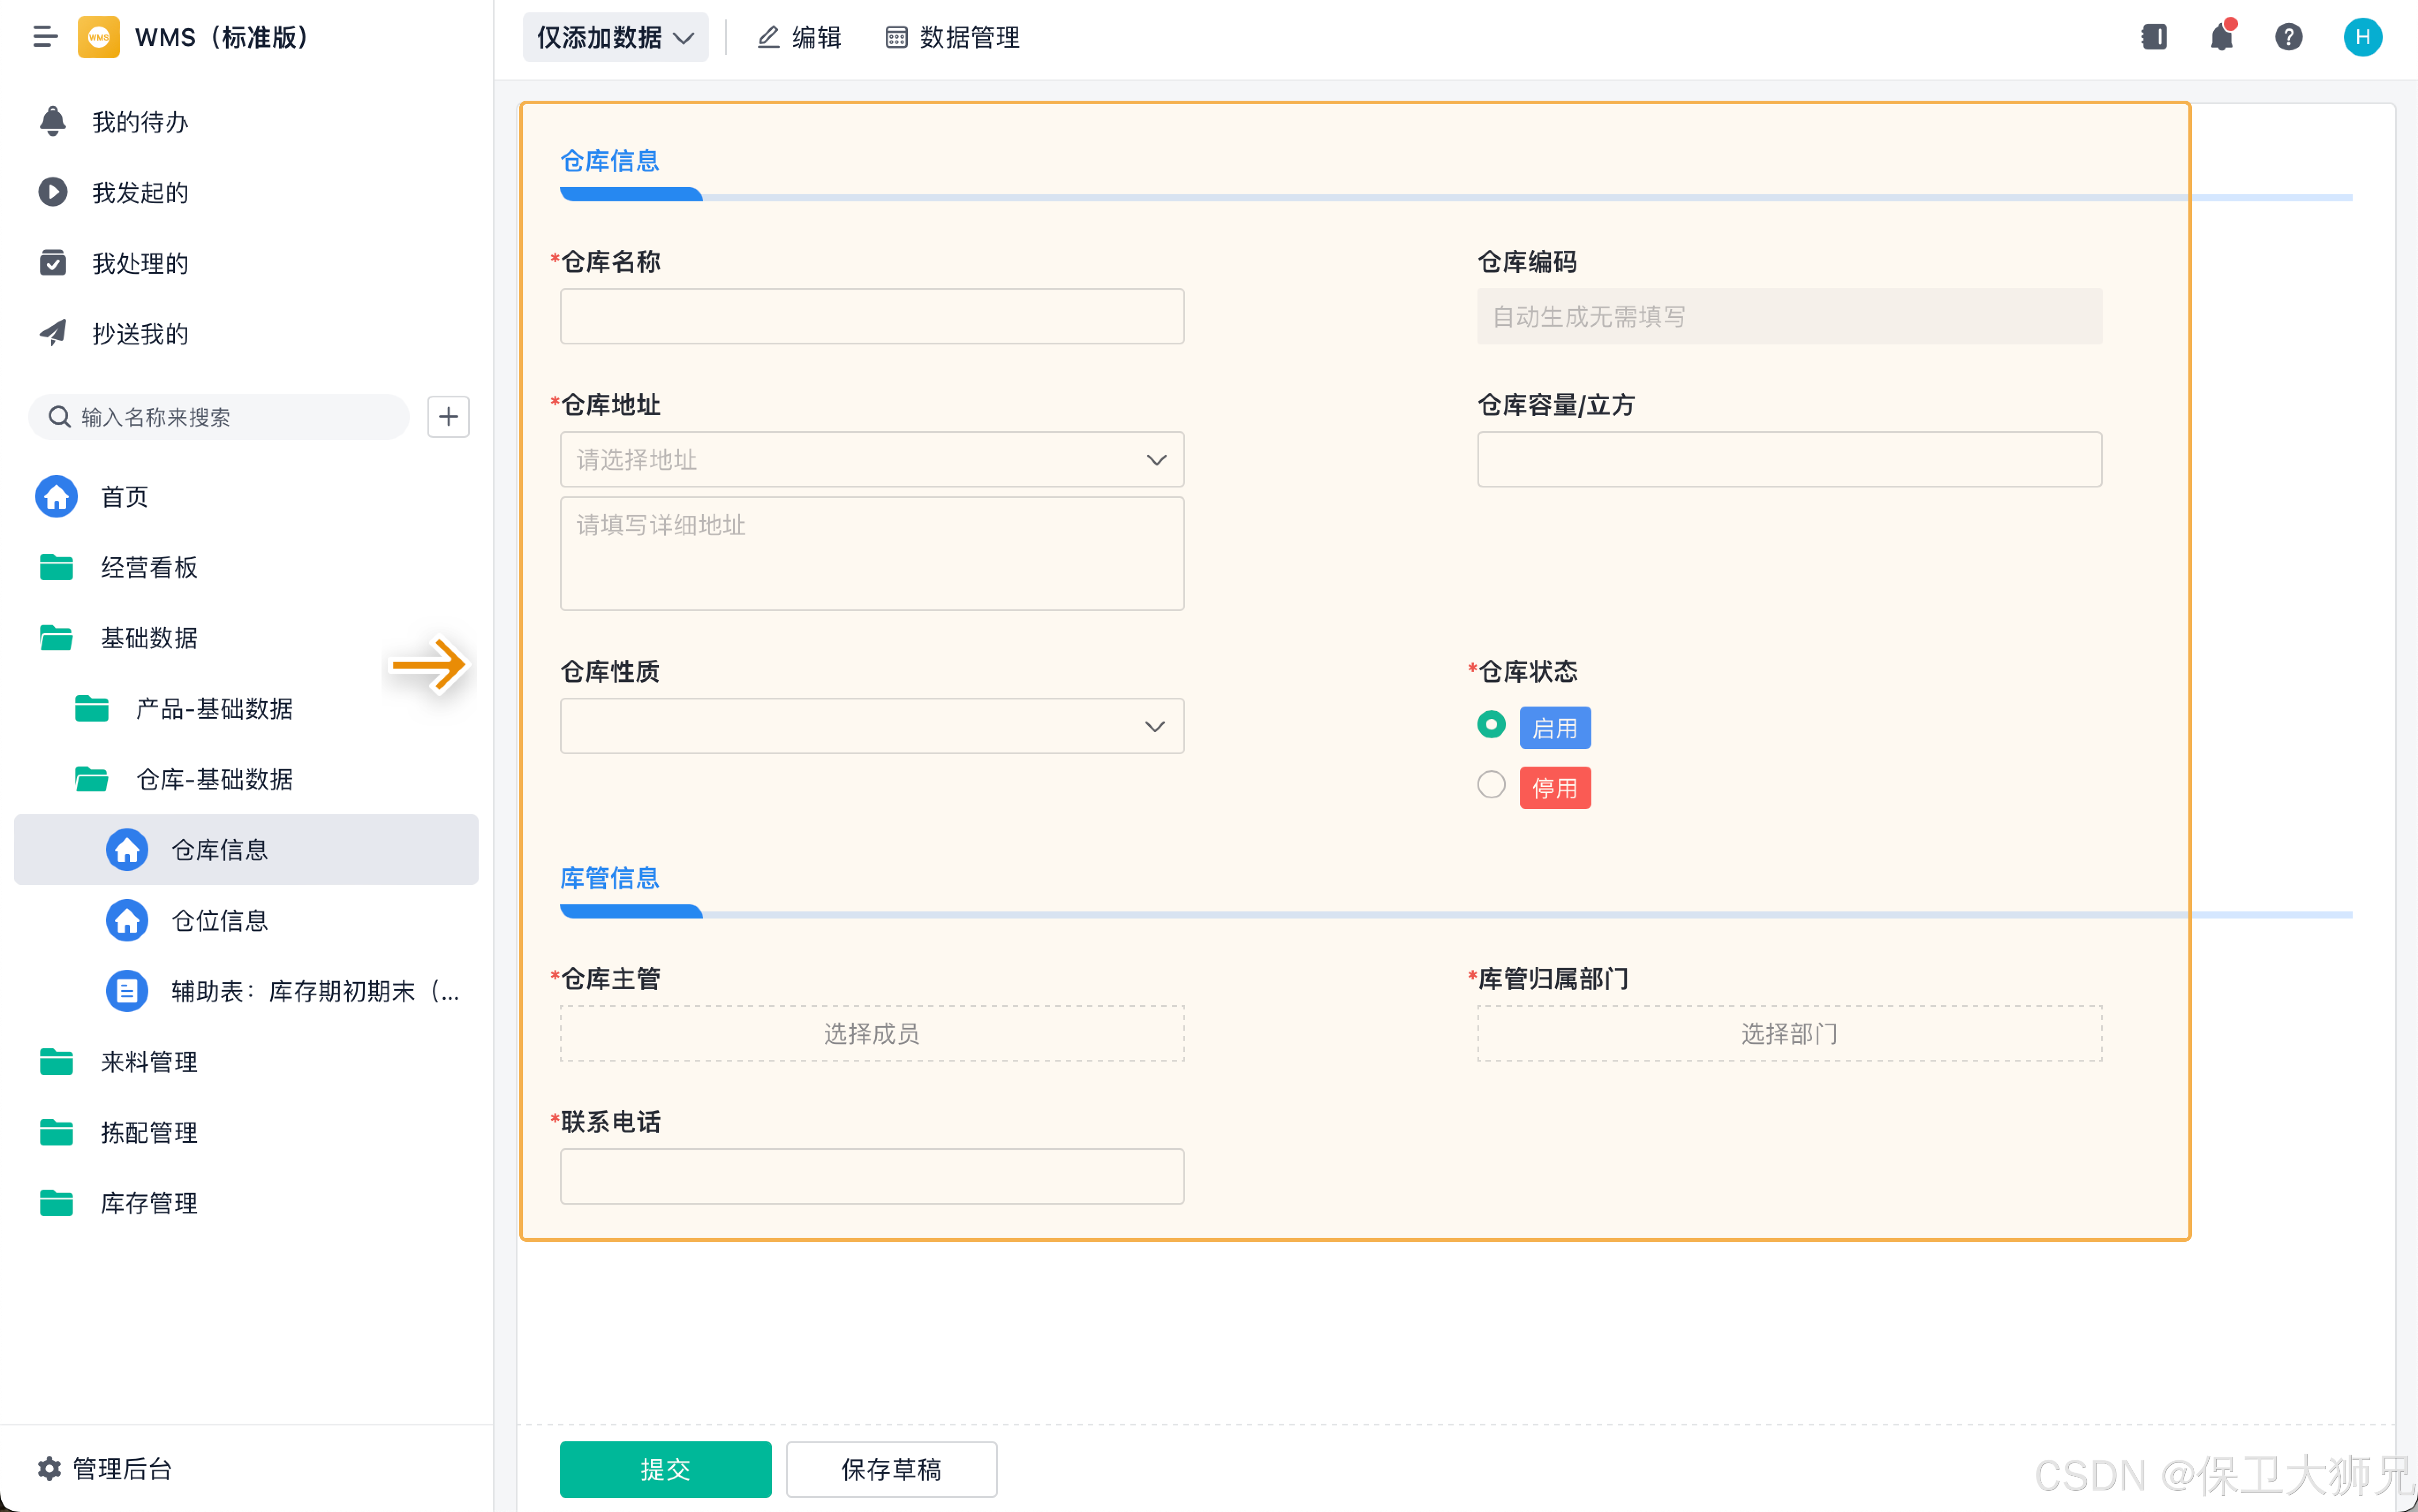The width and height of the screenshot is (2418, 1512).
Task: Open the 我的待办 bell icon
Action: coord(53,121)
